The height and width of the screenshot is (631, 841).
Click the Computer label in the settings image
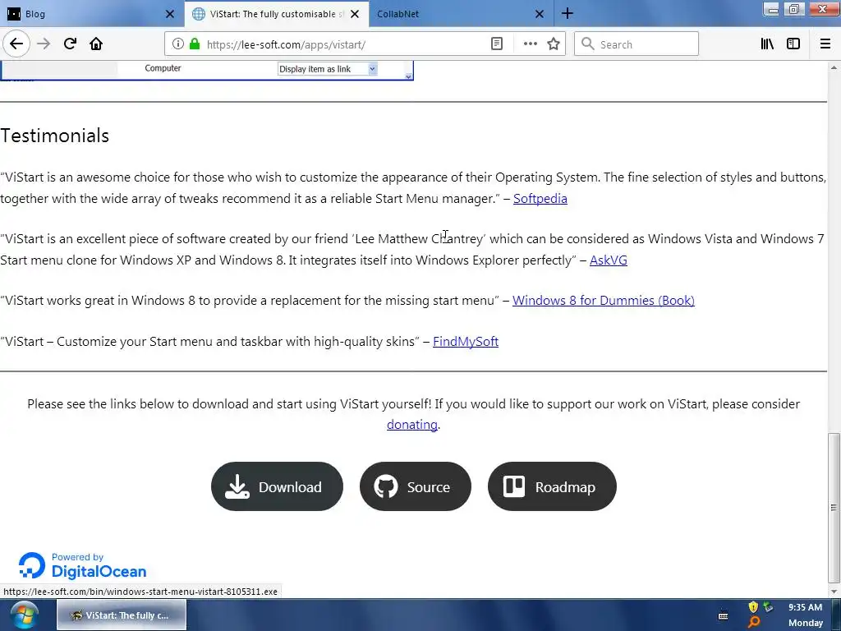click(x=163, y=68)
